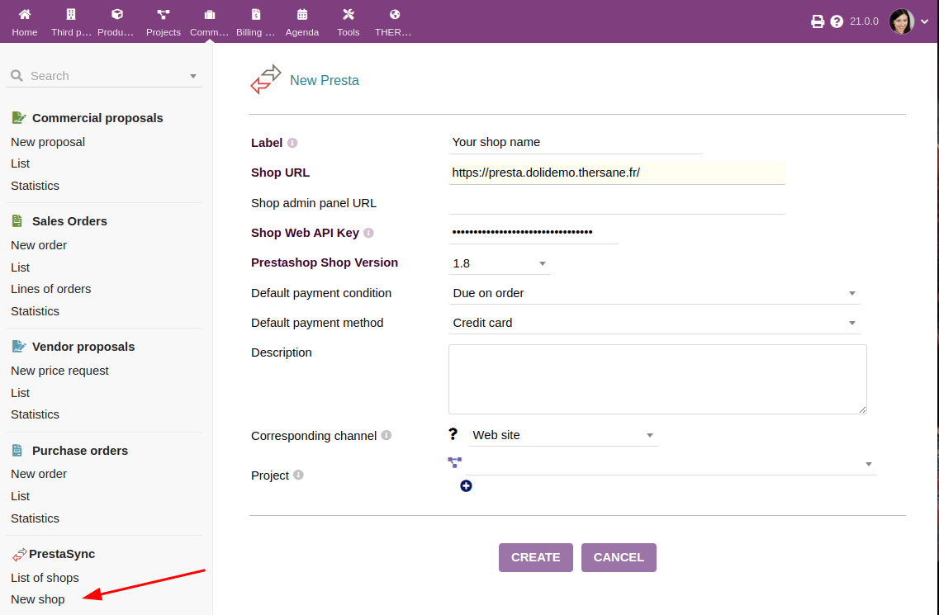The height and width of the screenshot is (615, 939).
Task: Expand Default payment method dropdown
Action: click(x=653, y=323)
